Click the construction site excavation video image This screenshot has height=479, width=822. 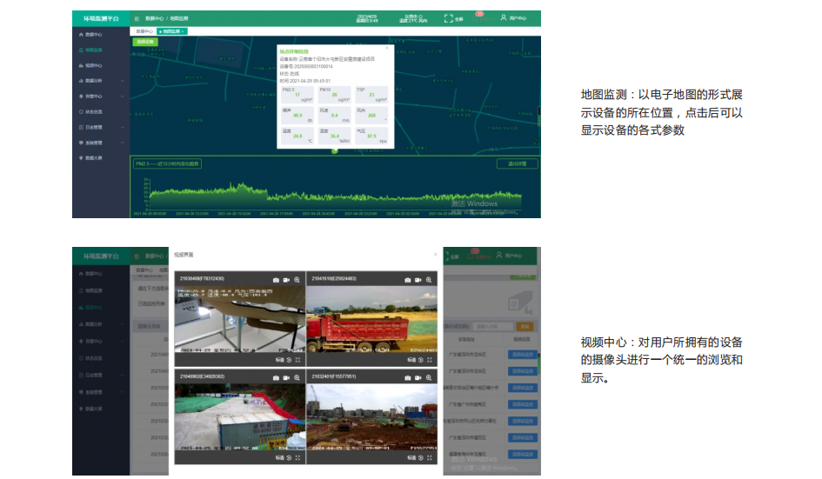(x=371, y=417)
